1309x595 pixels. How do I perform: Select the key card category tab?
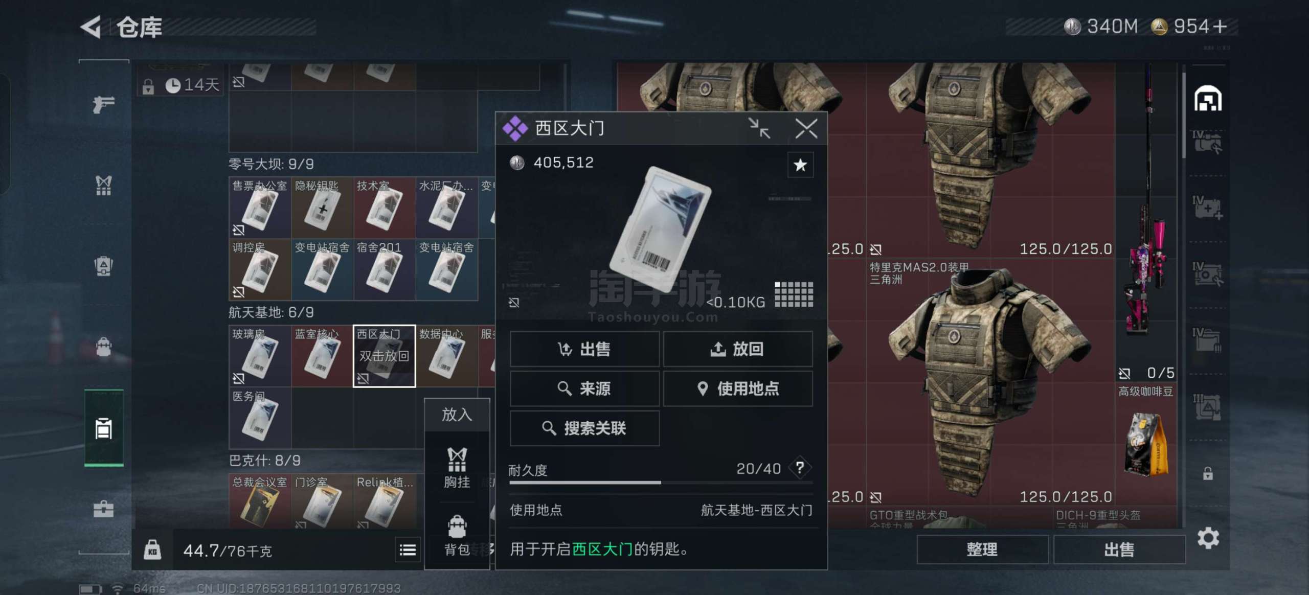[x=103, y=428]
